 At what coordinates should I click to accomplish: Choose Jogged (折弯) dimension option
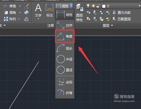[x=65, y=93]
